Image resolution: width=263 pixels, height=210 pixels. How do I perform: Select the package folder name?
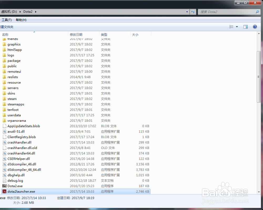[x=14, y=61]
